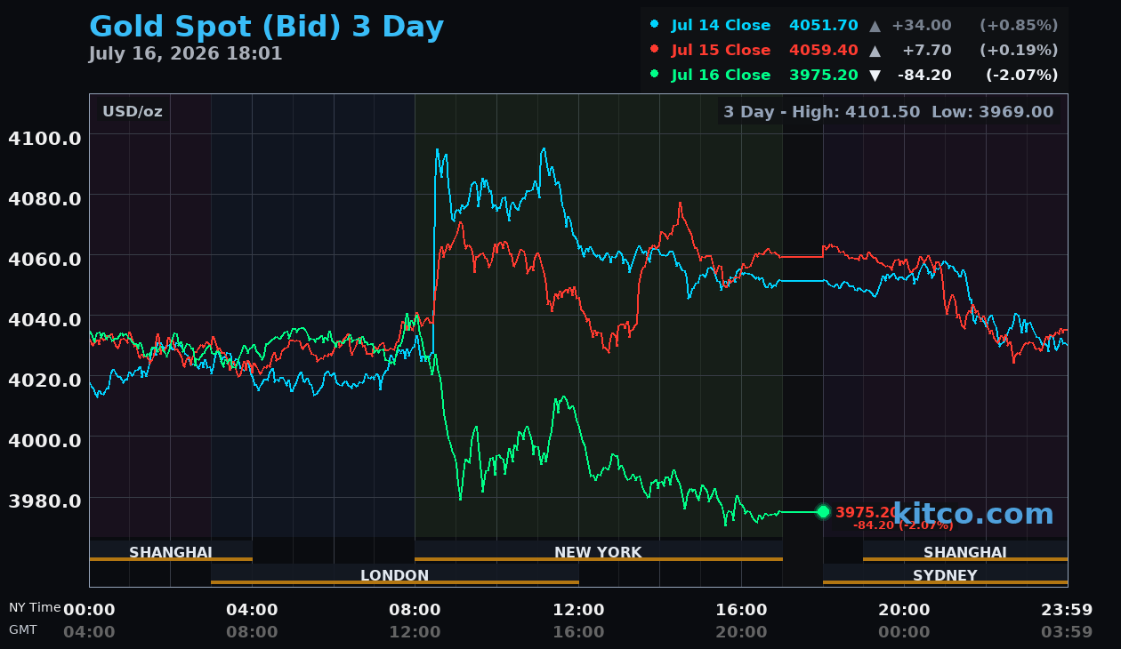
Task: Click the 3 Day High 4101.50 text
Action: 823,112
